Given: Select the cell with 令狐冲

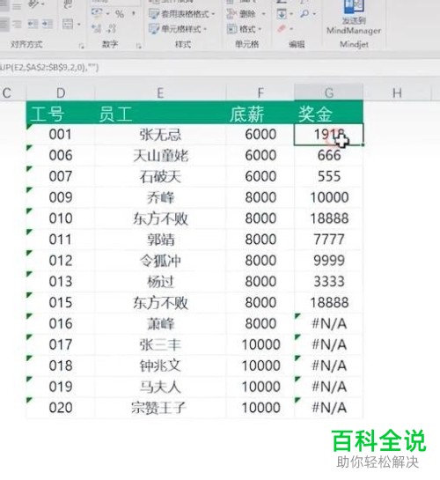Looking at the screenshot, I should (160, 261).
